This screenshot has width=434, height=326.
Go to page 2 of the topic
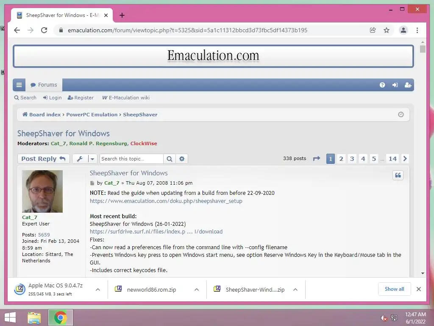[341, 159]
